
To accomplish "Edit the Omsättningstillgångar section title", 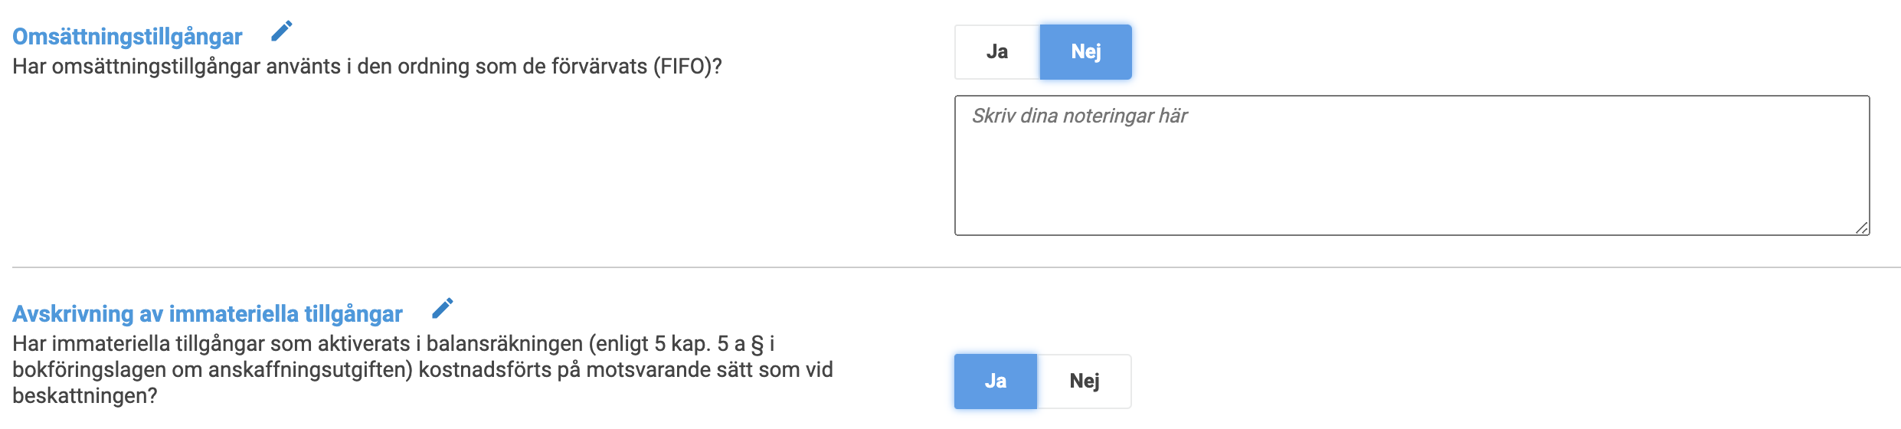I will tap(282, 31).
